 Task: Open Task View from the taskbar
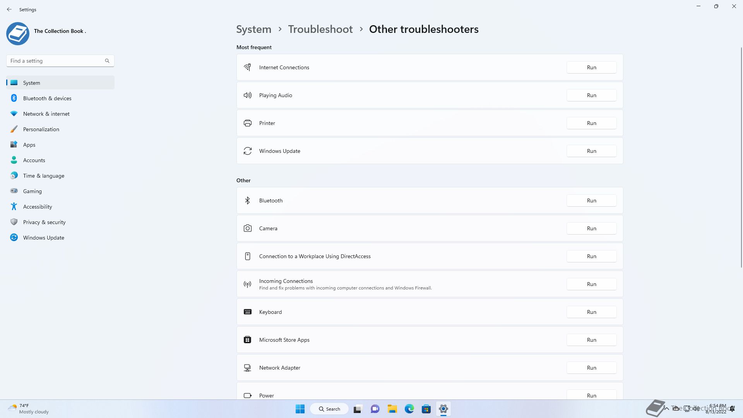click(x=358, y=409)
